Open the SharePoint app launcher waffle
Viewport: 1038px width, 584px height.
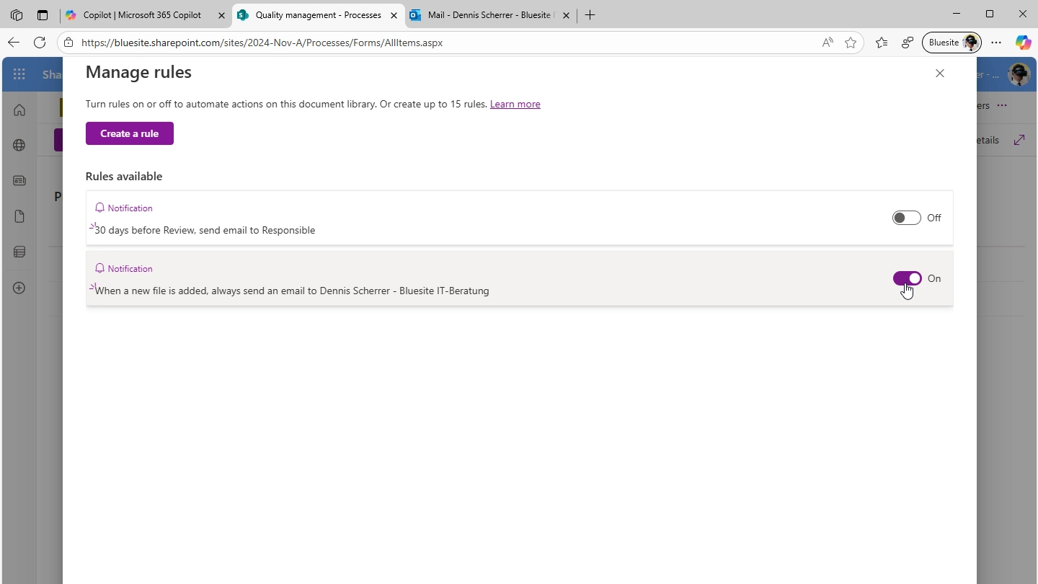click(x=19, y=74)
